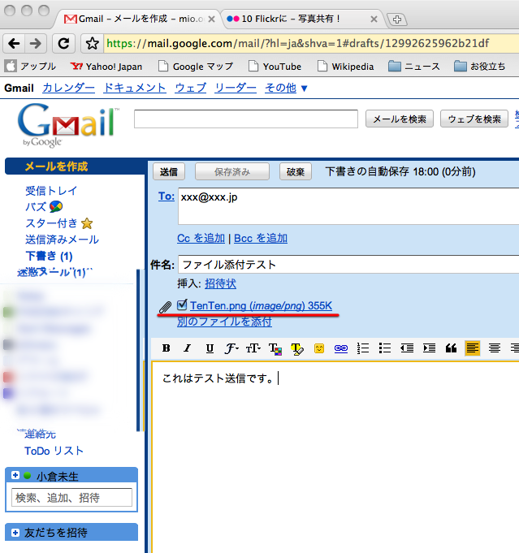Toggle italic formatting in compose toolbar
This screenshot has width=519, height=553.
[x=188, y=348]
